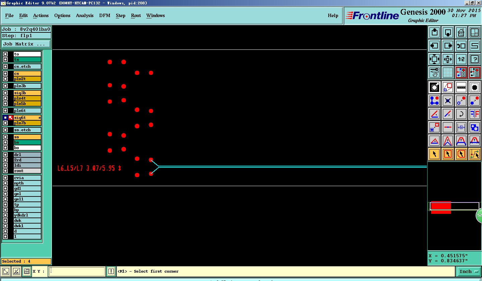This screenshot has height=281, width=482.
Task: Select the plain arrow selection pointer icon
Action: [434, 154]
